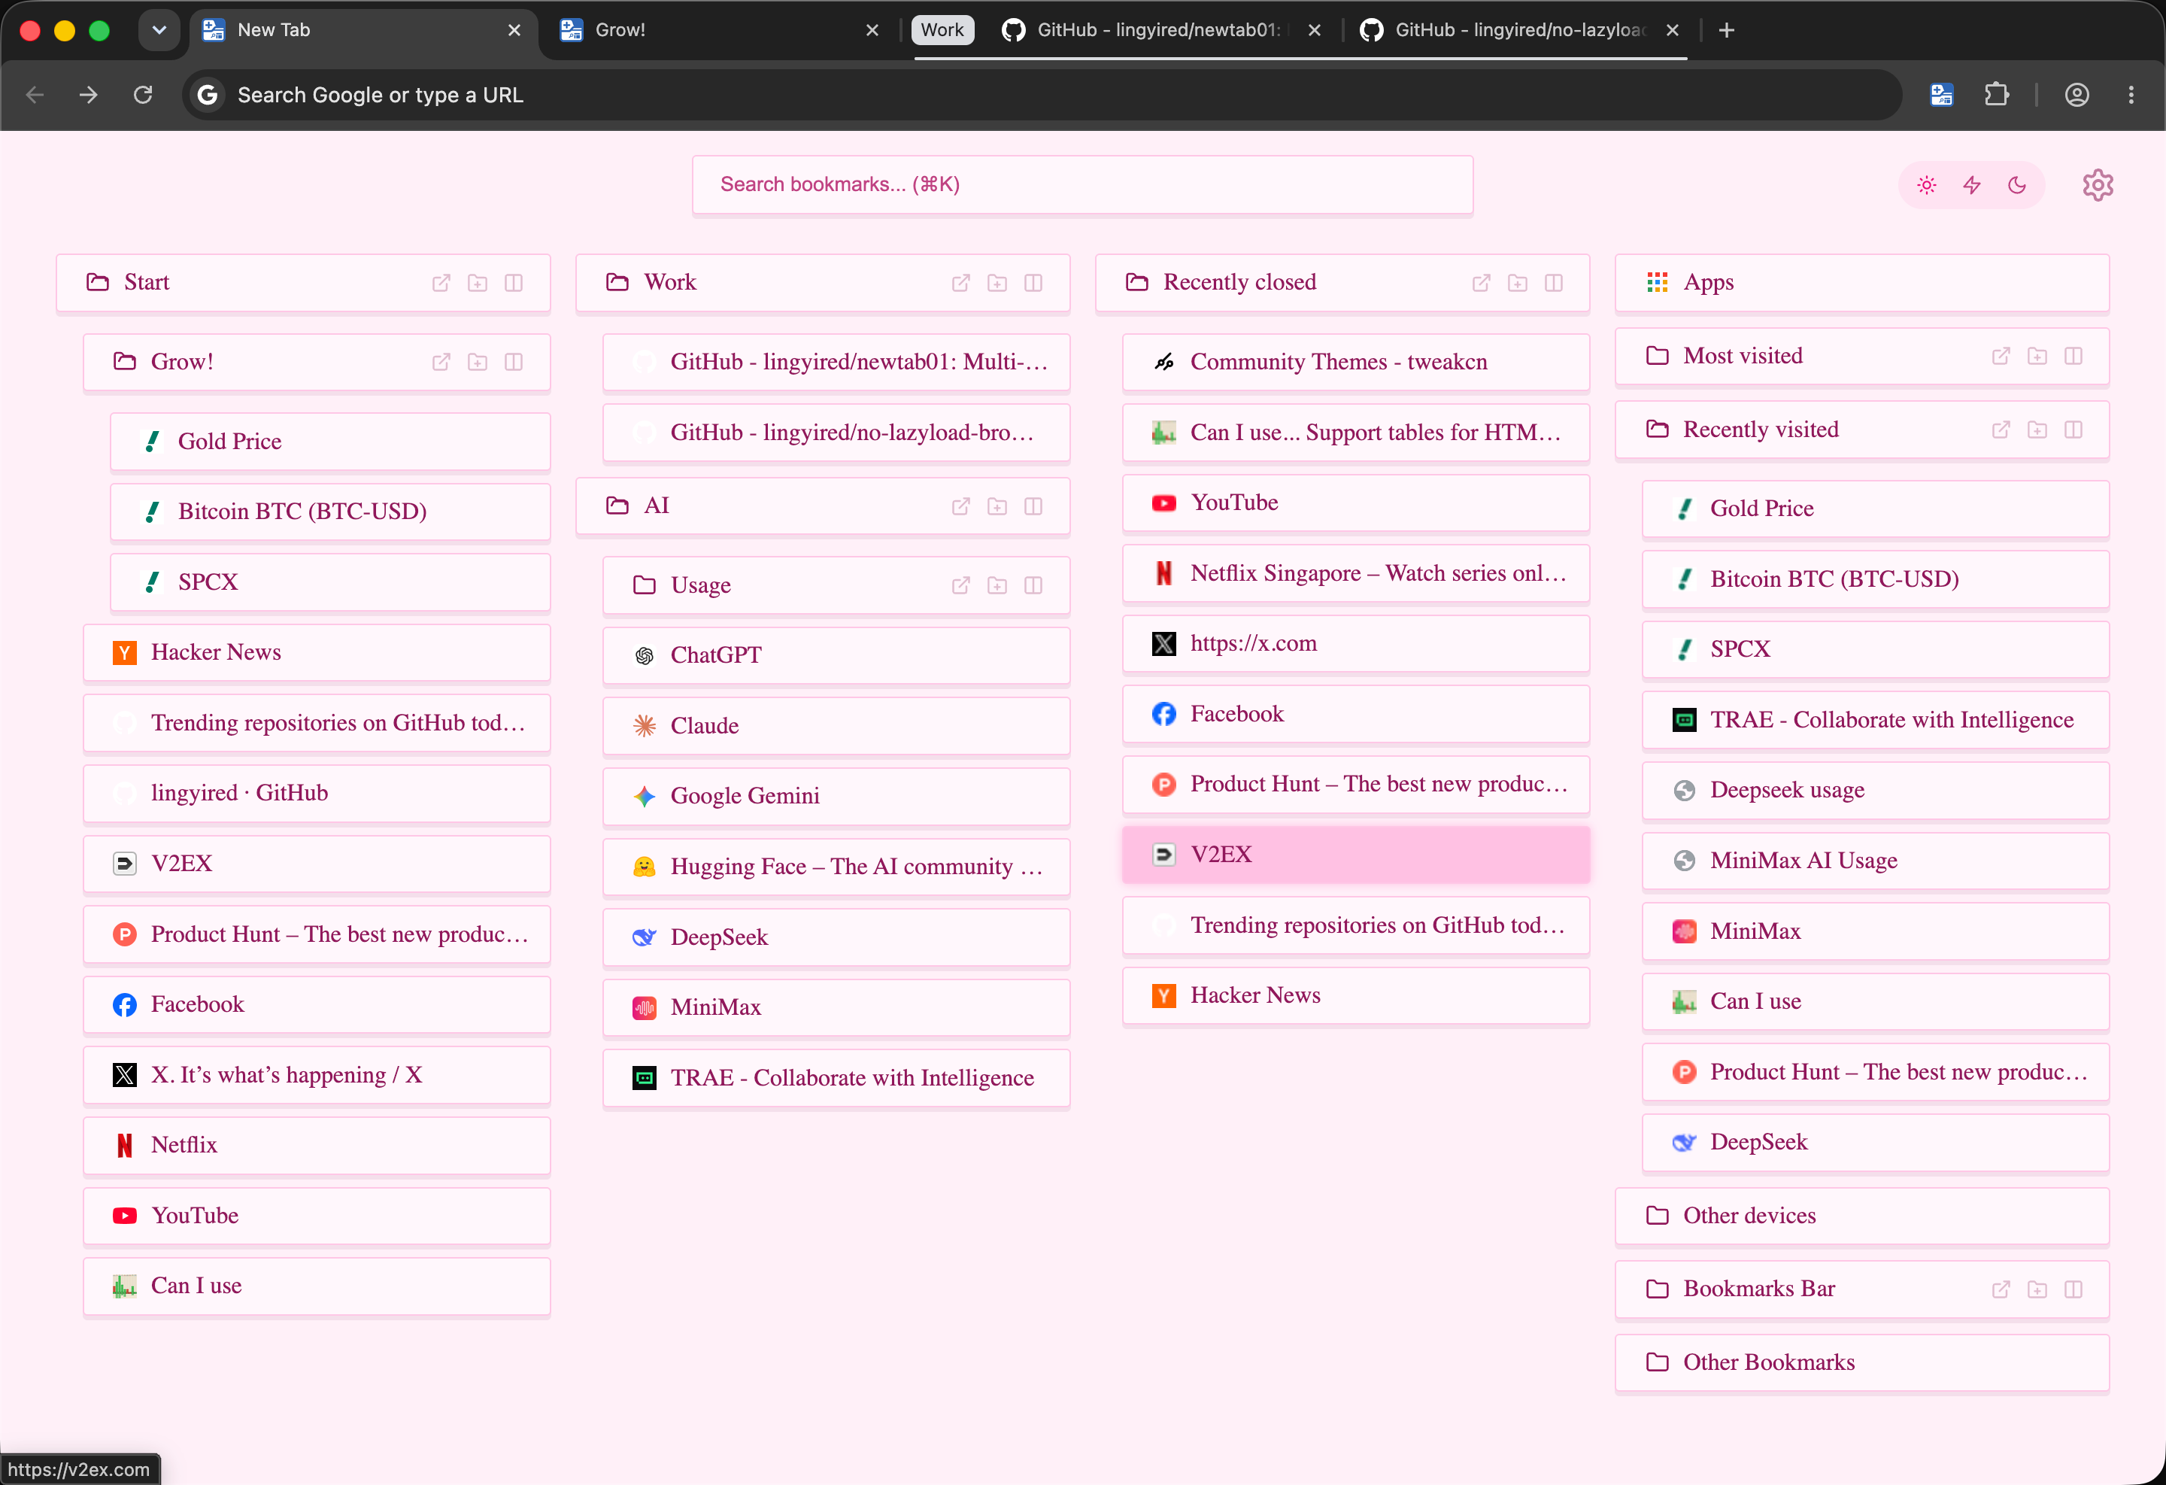Click the external-link icon on the Start folder

click(441, 282)
